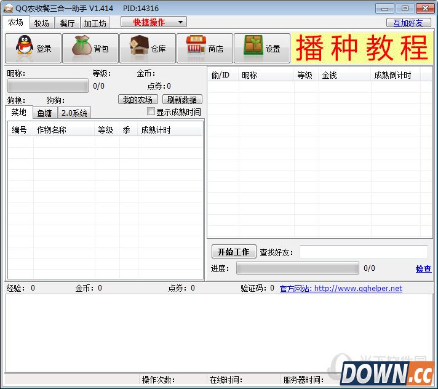Image resolution: width=438 pixels, height=389 pixels.
Task: Click the 播种教程 tutorial banner
Action: (362, 49)
